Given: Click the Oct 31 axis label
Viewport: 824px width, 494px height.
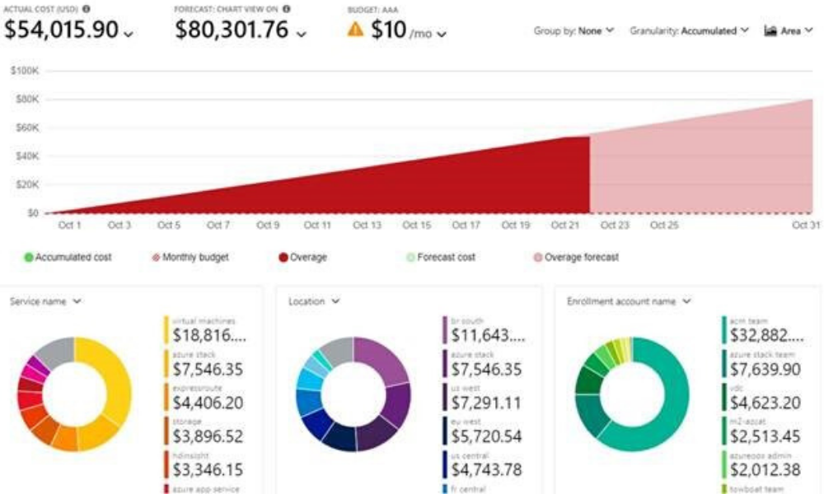Looking at the screenshot, I should [x=806, y=226].
